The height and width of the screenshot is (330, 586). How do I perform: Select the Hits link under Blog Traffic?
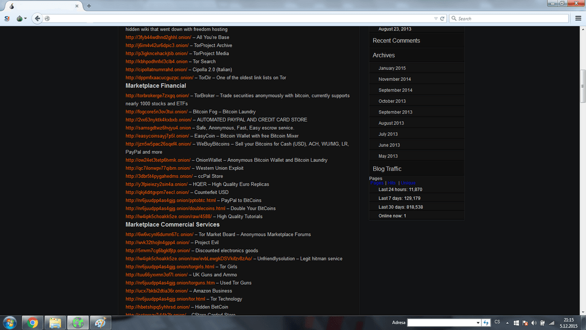[391, 183]
